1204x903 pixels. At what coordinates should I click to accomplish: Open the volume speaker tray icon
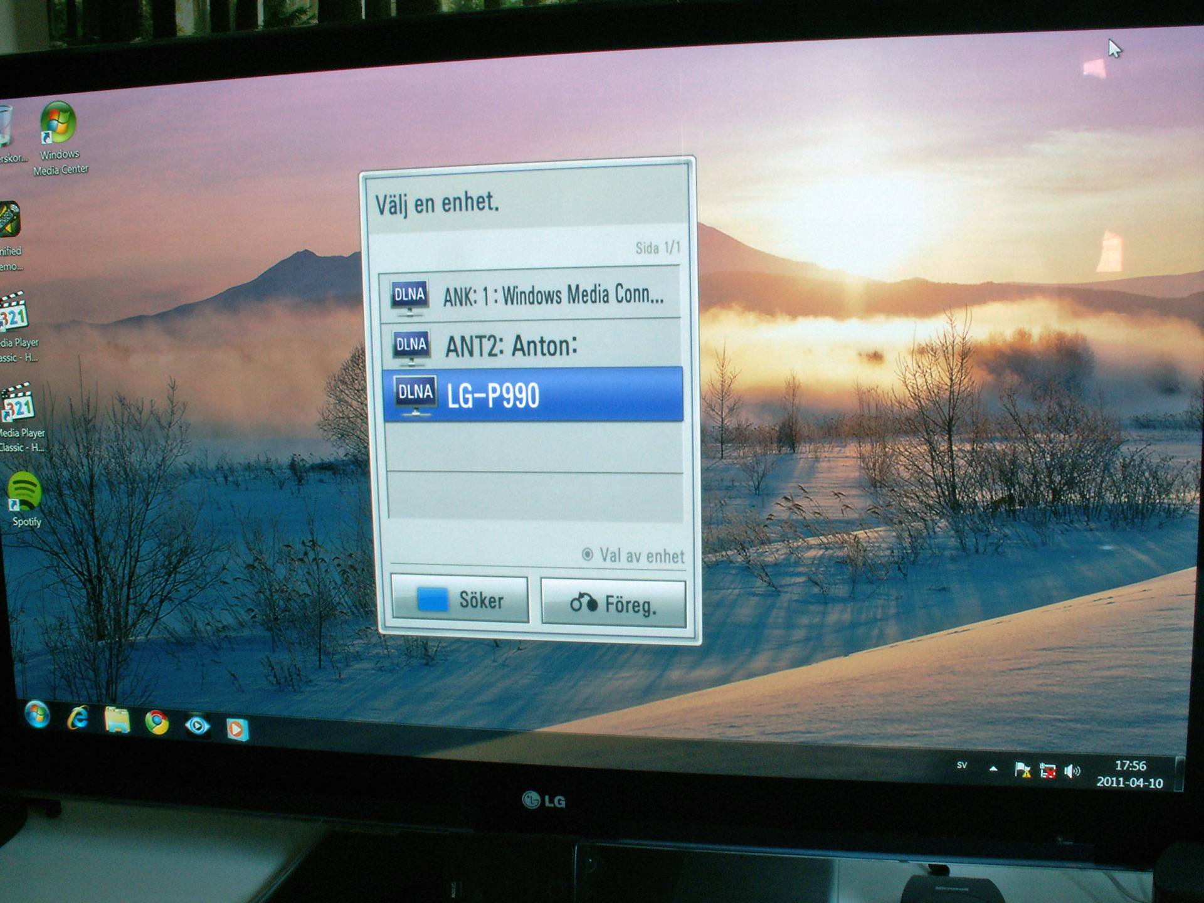pyautogui.click(x=1072, y=771)
